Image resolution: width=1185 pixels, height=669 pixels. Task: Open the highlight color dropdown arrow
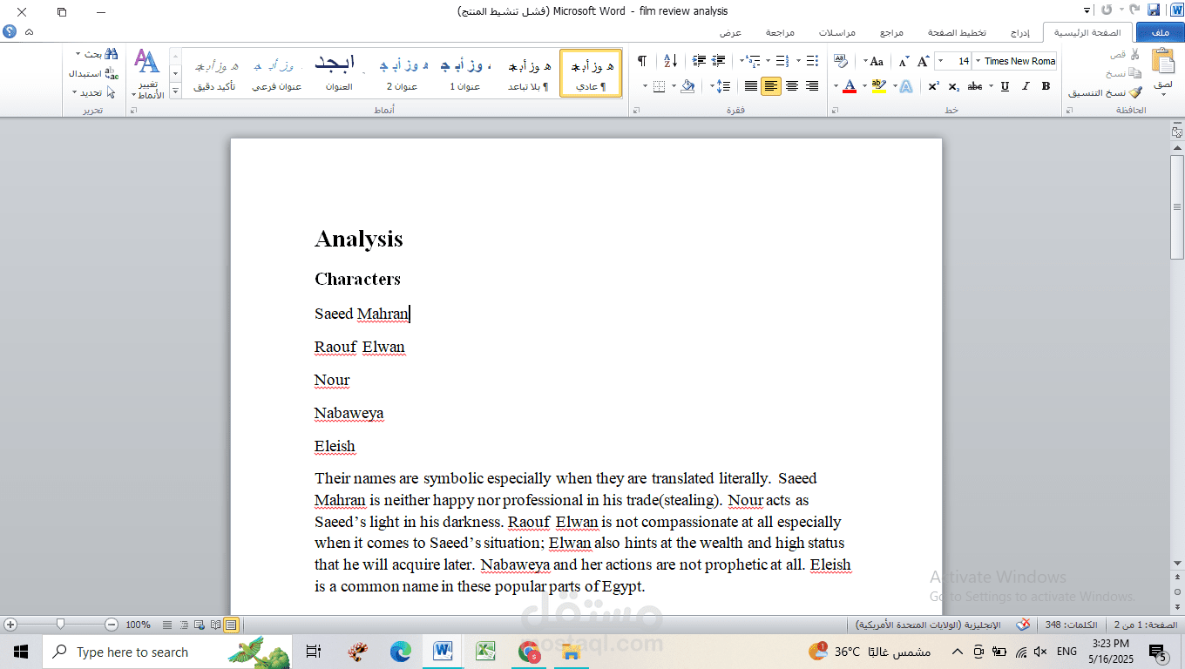coord(864,86)
